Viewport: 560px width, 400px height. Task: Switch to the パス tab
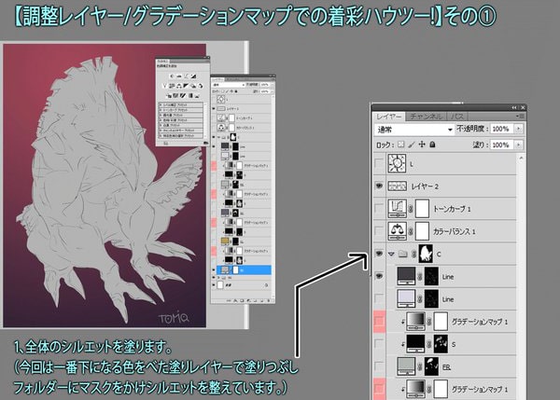pyautogui.click(x=457, y=117)
